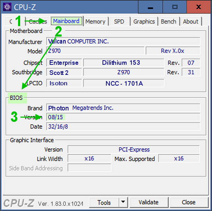Click the Validate button
This screenshot has height=211, width=212.
(149, 202)
